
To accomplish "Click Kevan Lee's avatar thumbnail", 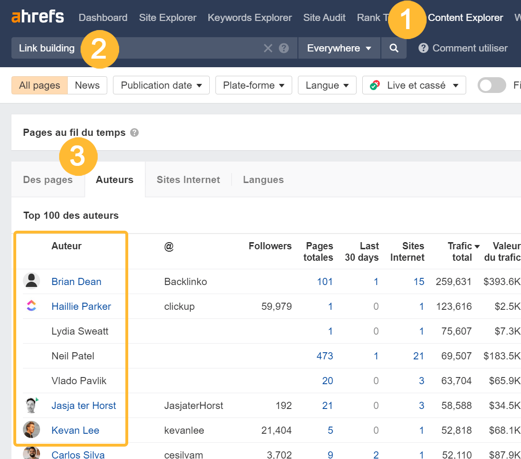I will (31, 430).
